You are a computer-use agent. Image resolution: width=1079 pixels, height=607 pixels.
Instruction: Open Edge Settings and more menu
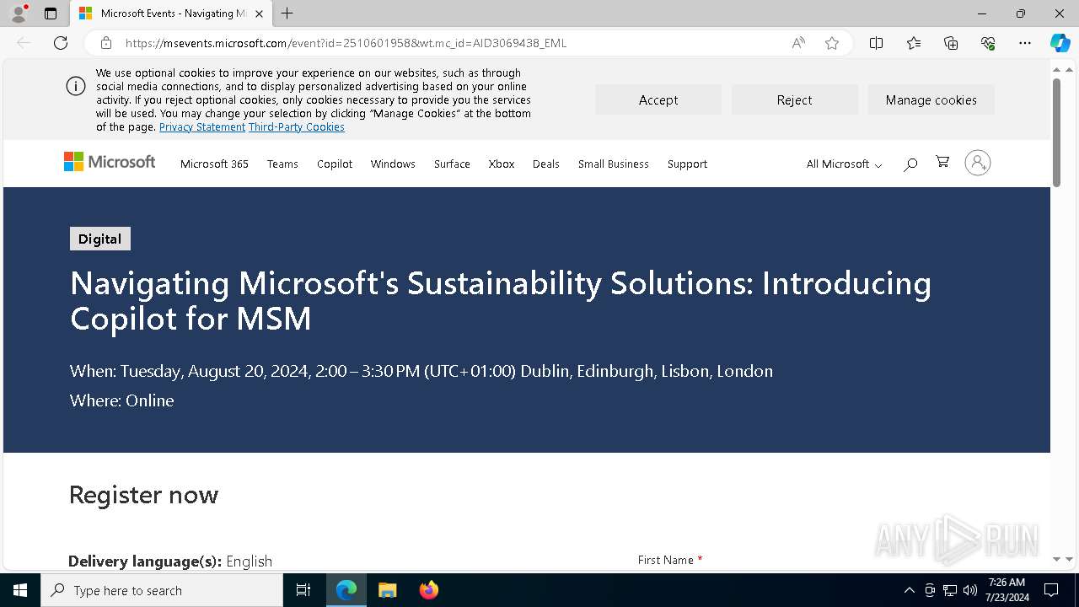point(1025,43)
